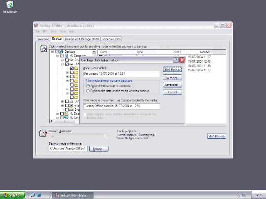Collapse the My Computer tree node
The height and width of the screenshot is (199, 266).
click(57, 56)
